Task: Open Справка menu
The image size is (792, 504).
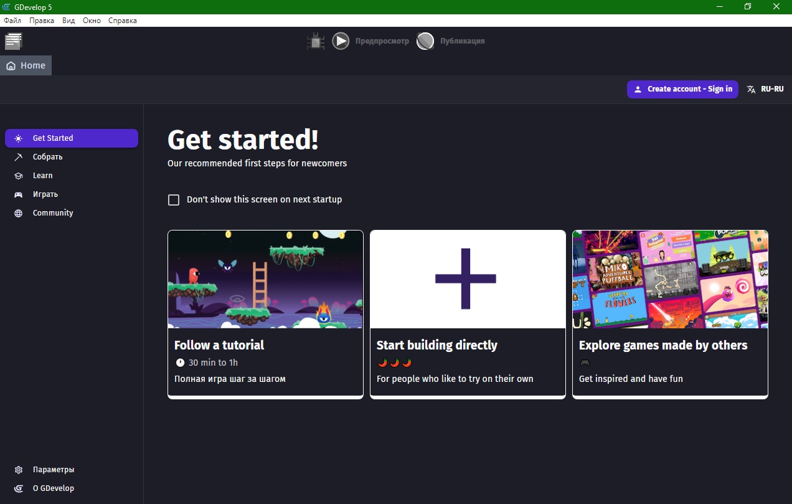Action: tap(123, 21)
